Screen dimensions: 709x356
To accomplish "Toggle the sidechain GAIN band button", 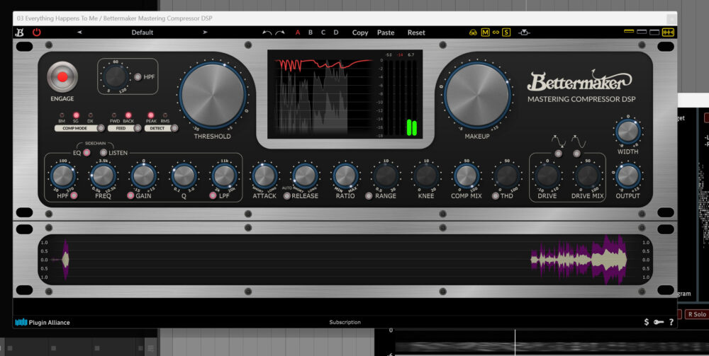I will 130,195.
